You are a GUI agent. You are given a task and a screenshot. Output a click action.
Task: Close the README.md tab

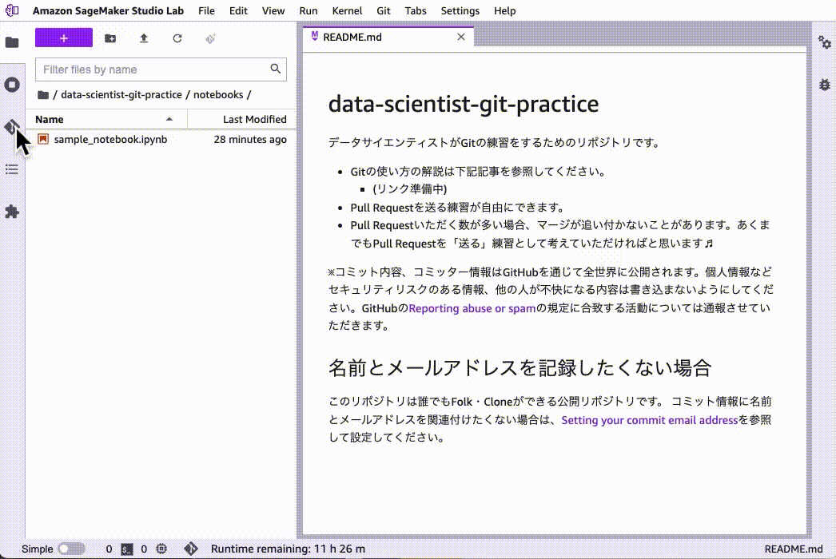tap(461, 37)
